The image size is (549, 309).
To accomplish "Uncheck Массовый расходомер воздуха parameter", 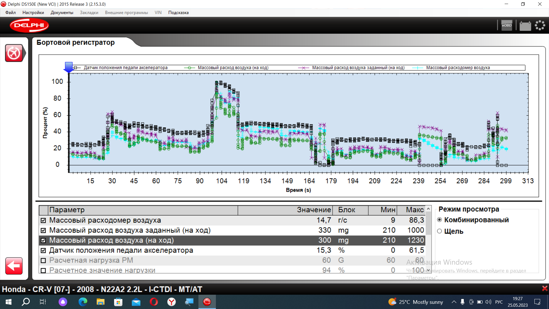I will (x=43, y=221).
